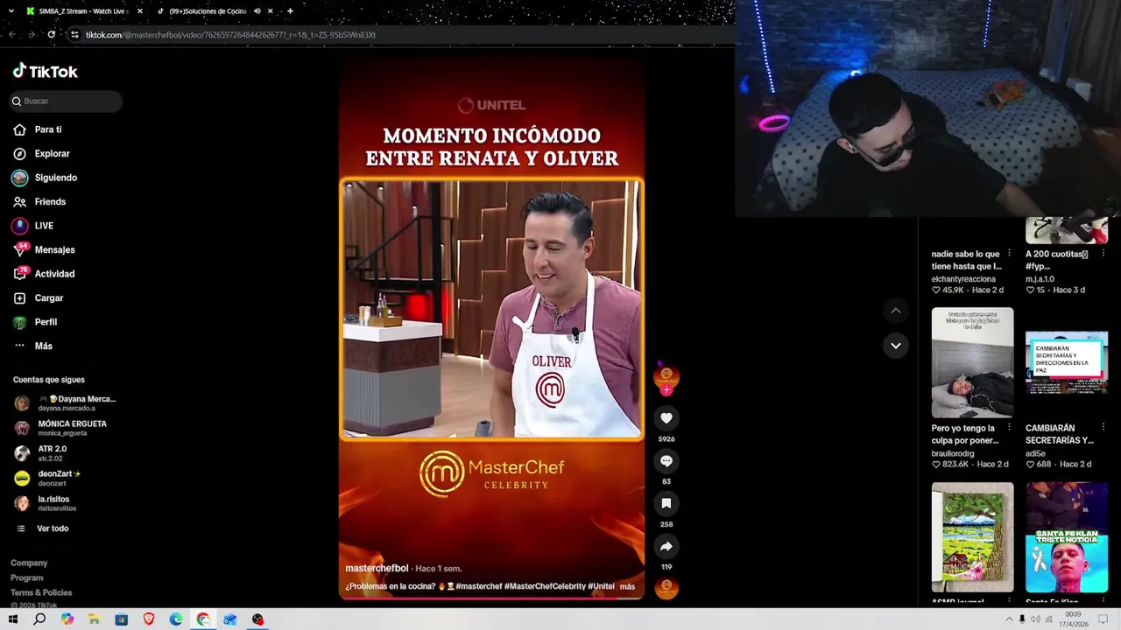Screen dimensions: 1121x630
Task: Open Microsoft Edge from the taskbar
Action: pyautogui.click(x=176, y=619)
